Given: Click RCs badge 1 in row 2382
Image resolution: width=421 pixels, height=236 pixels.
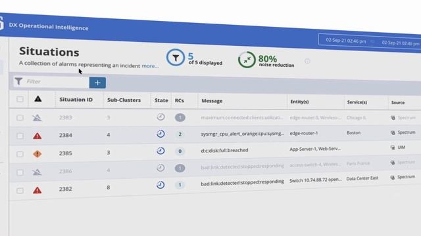Looking at the screenshot, I should coord(180,185).
